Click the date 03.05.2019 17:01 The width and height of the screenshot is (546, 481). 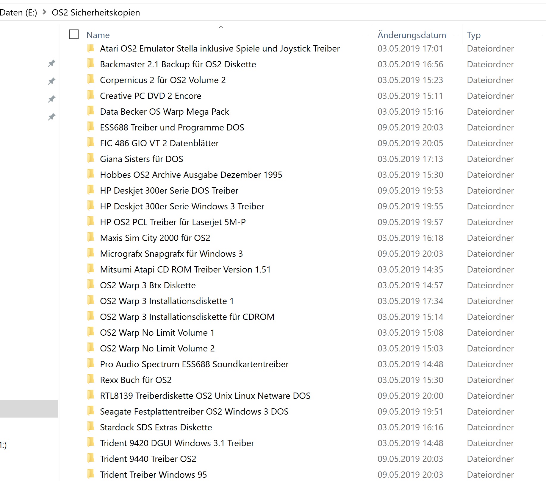click(410, 48)
